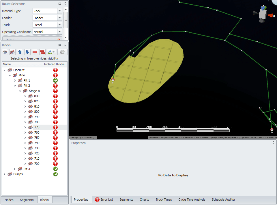Click the show blocks eye icon

coord(5,52)
